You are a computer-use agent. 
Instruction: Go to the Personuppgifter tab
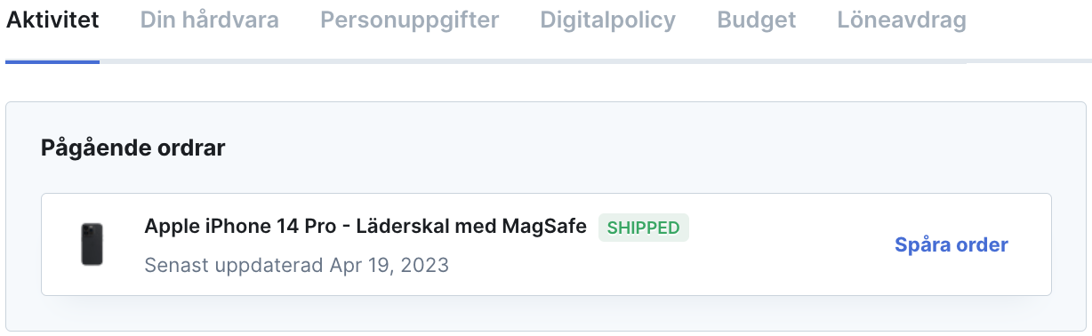pyautogui.click(x=410, y=20)
